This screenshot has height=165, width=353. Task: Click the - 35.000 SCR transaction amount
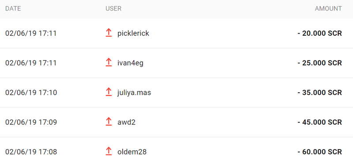tap(319, 93)
